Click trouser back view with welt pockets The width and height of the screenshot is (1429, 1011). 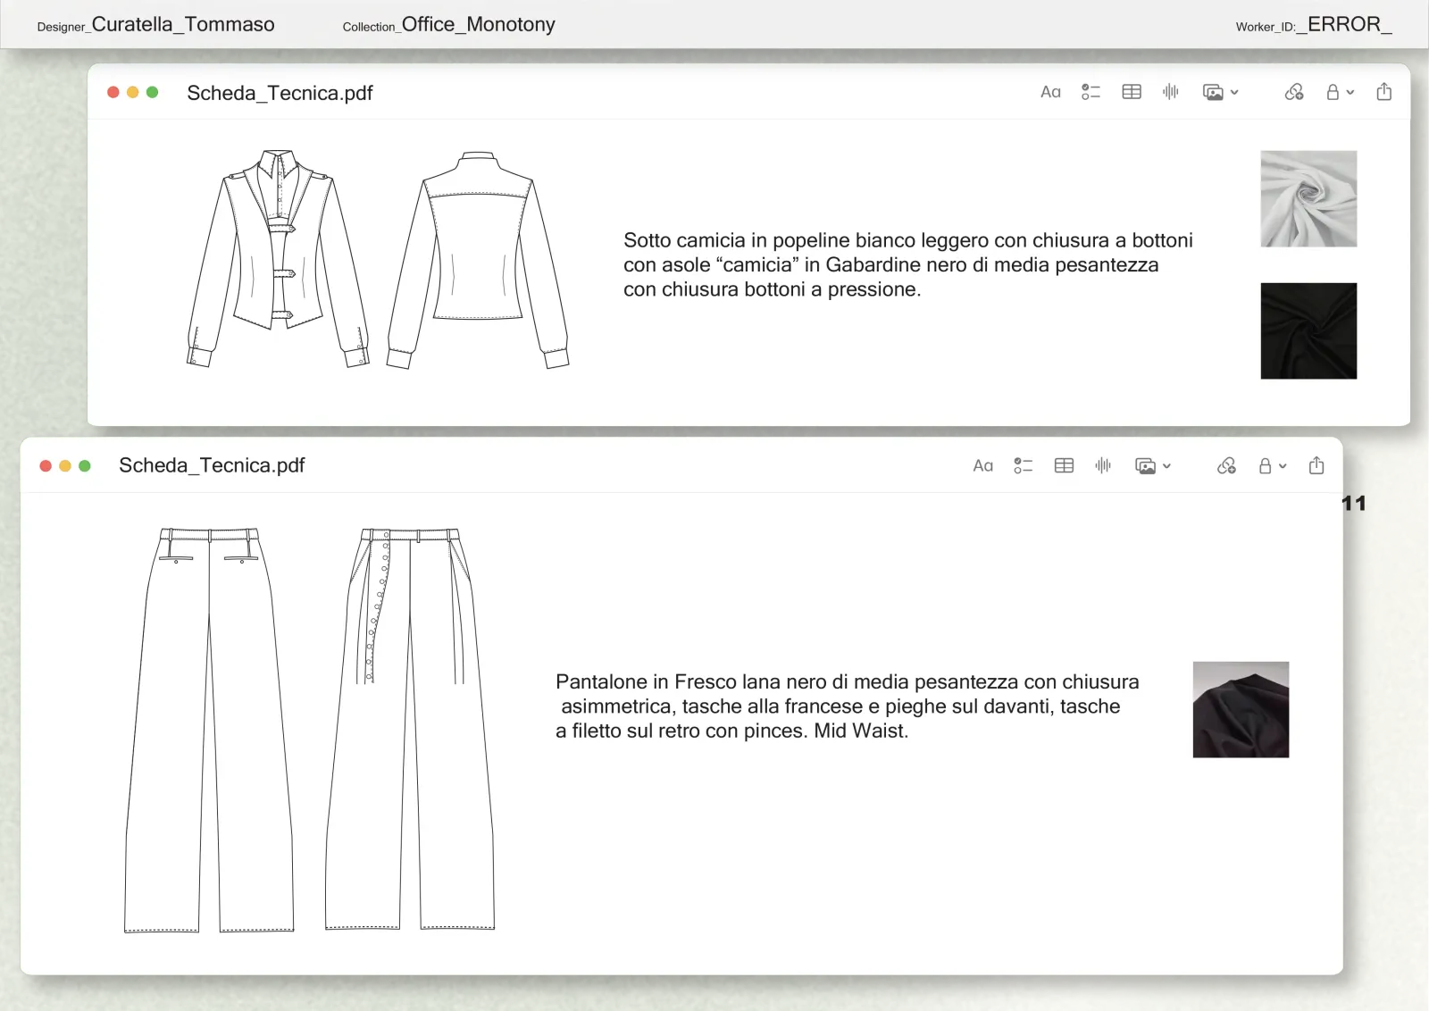pyautogui.click(x=209, y=730)
